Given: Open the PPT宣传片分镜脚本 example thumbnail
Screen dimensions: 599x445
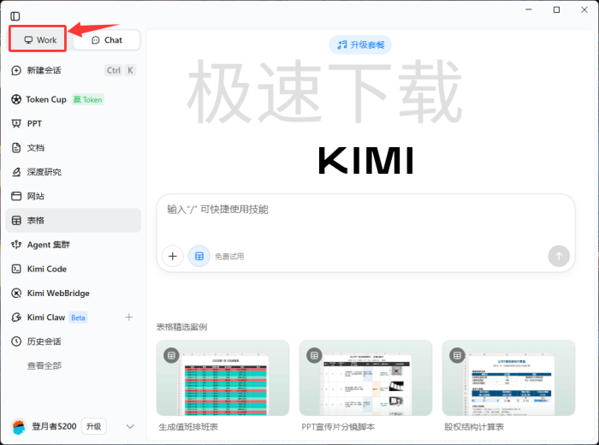Looking at the screenshot, I should pos(365,377).
